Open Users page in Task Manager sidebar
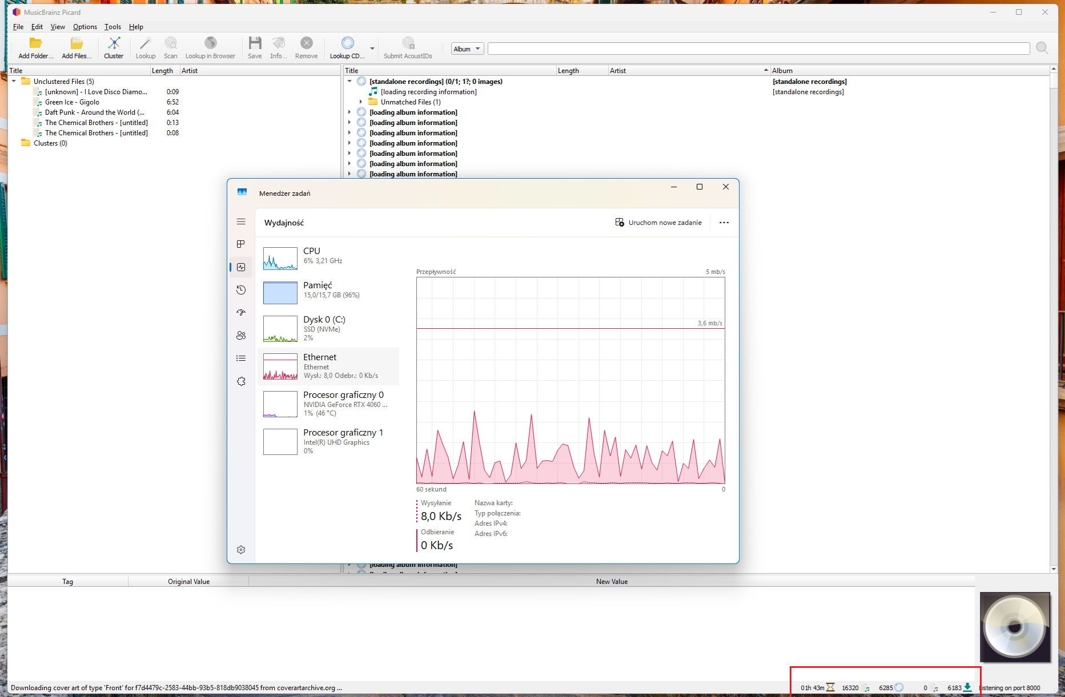The image size is (1065, 697). coord(241,336)
